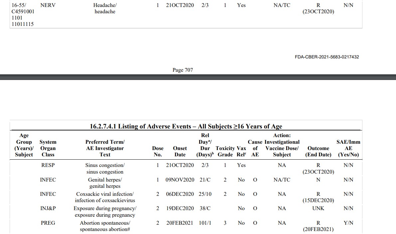Click the System Organ Class column header

[x=48, y=148]
